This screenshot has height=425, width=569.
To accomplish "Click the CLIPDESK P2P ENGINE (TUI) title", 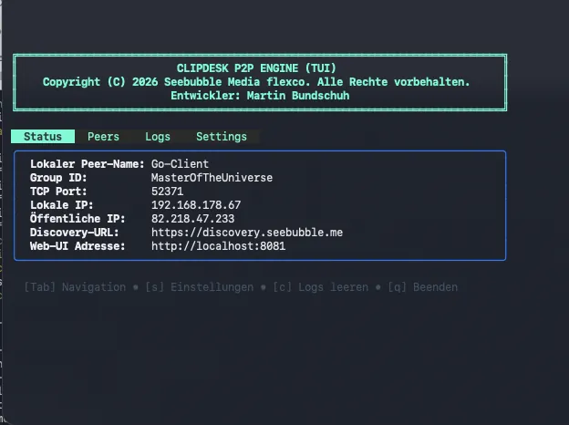I will click(x=256, y=68).
